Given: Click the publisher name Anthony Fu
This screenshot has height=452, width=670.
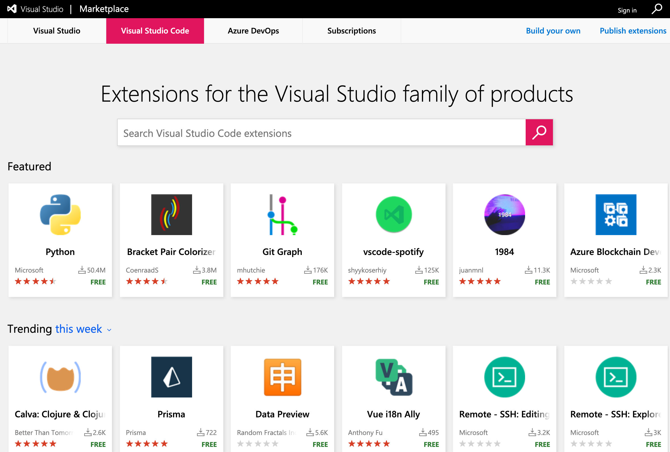Looking at the screenshot, I should [x=365, y=433].
